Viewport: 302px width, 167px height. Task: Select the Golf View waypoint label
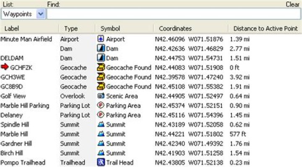(13, 96)
